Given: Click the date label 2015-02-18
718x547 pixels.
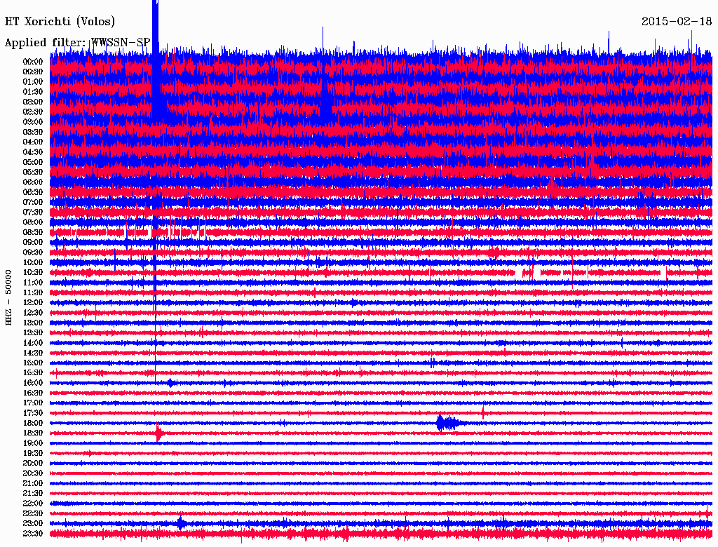Looking at the screenshot, I should [677, 22].
